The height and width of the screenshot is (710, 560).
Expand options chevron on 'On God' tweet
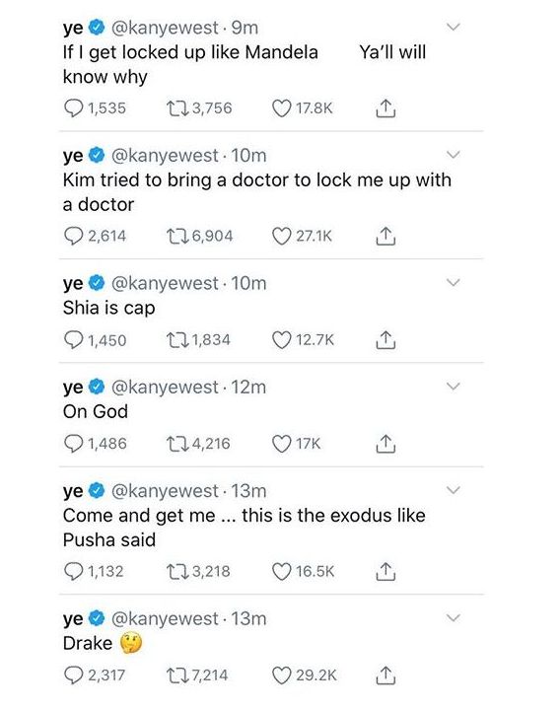pos(453,387)
